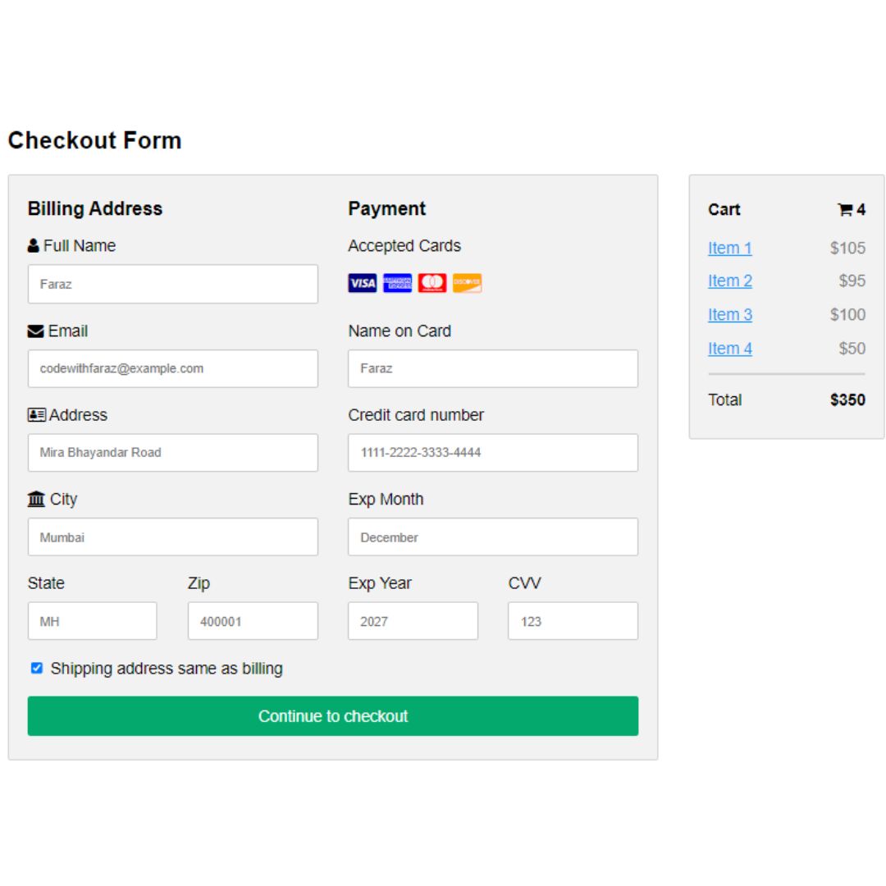Open the Item 1 link

729,248
